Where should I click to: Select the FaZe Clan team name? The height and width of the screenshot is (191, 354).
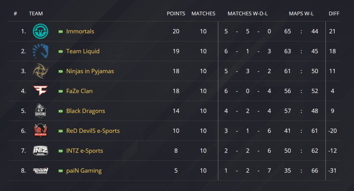click(x=80, y=91)
